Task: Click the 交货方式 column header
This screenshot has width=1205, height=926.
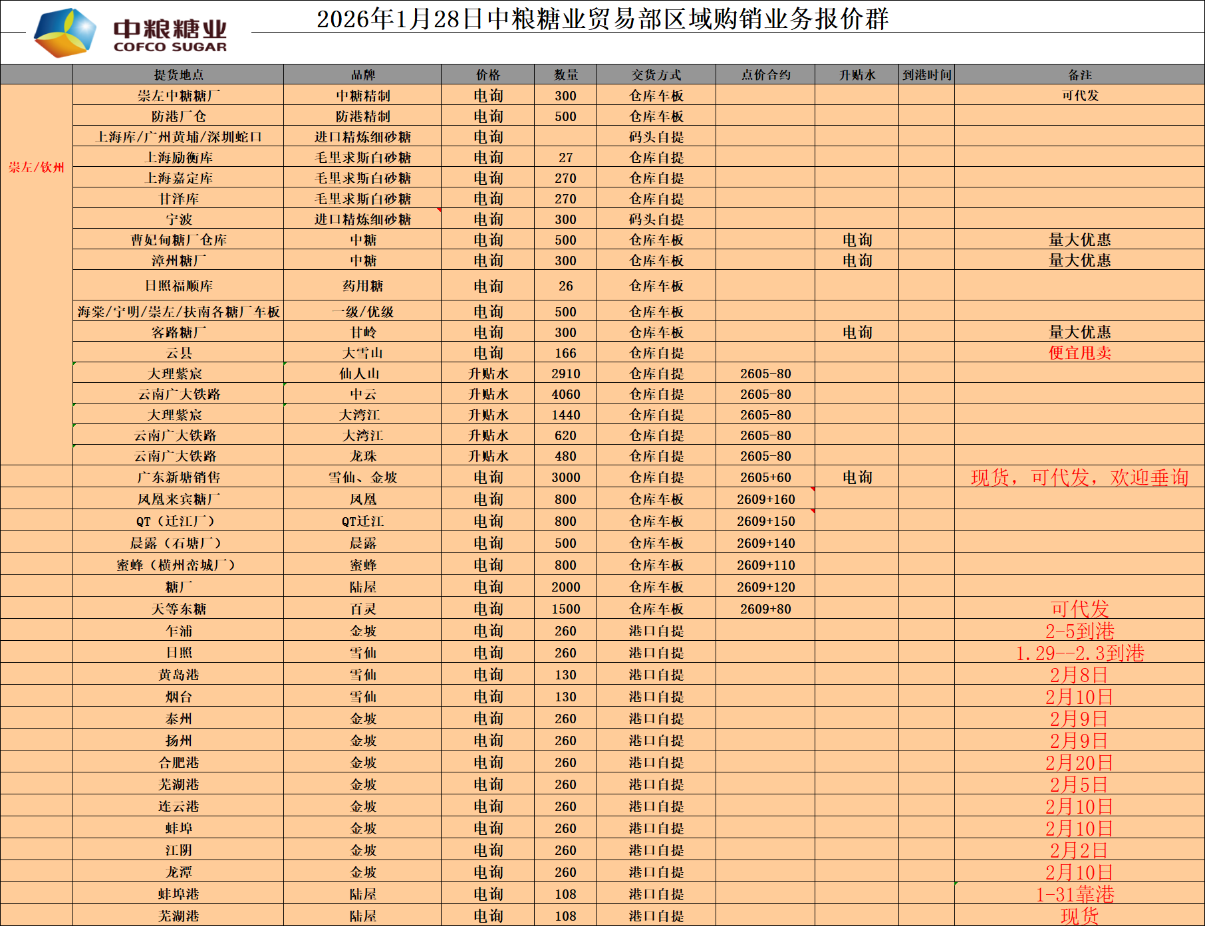Action: [x=656, y=74]
